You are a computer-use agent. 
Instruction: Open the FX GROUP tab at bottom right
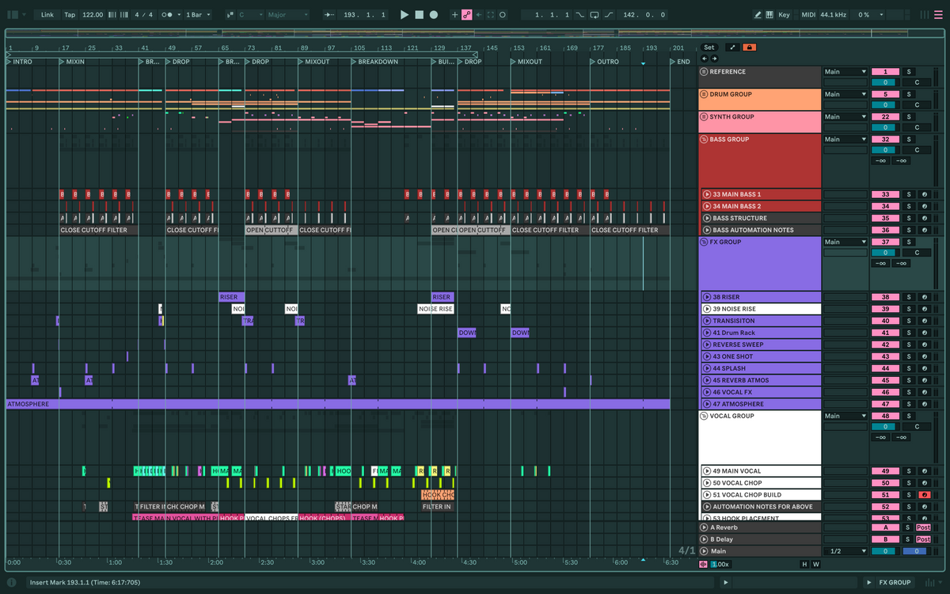coord(895,581)
